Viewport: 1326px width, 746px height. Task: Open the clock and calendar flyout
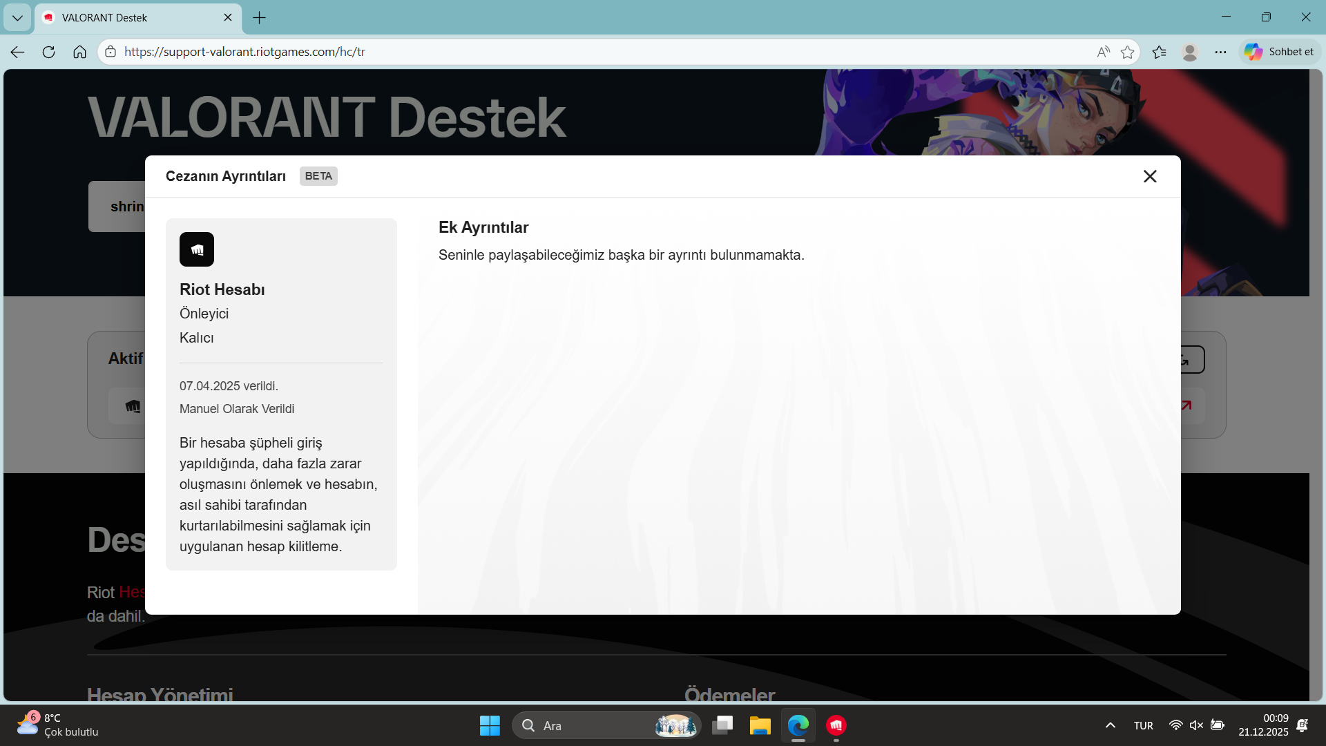coord(1263,725)
